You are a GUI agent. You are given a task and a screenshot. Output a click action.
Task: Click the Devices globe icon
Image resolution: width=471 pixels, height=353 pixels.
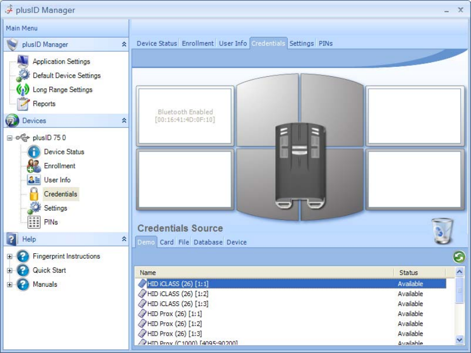click(x=13, y=121)
